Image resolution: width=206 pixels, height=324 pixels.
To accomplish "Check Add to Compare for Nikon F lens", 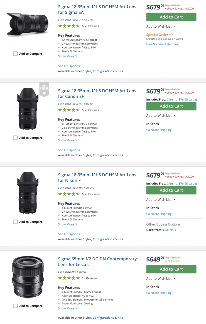I will tap(16, 222).
